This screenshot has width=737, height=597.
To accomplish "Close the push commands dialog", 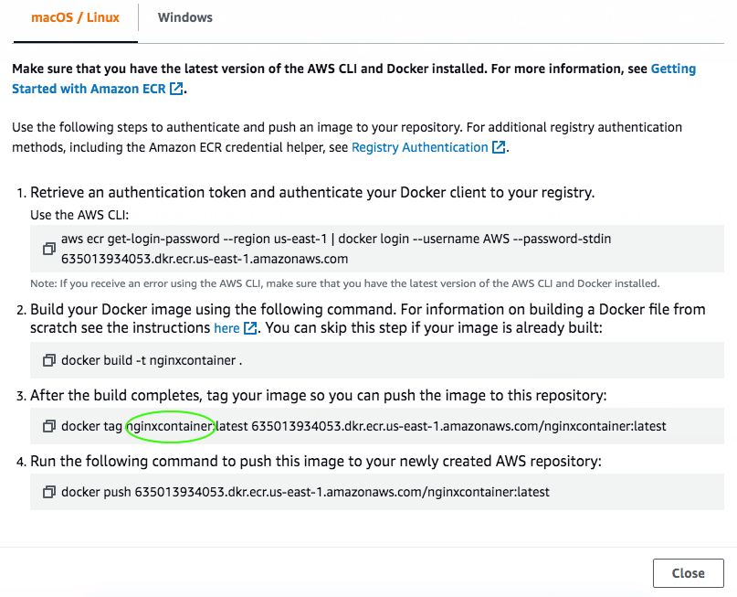I will [688, 573].
